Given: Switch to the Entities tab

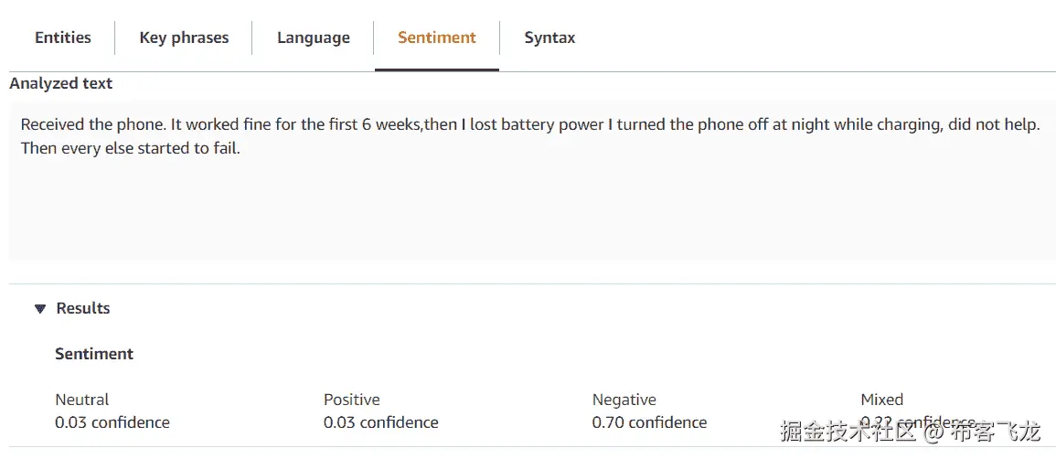Looking at the screenshot, I should point(63,37).
